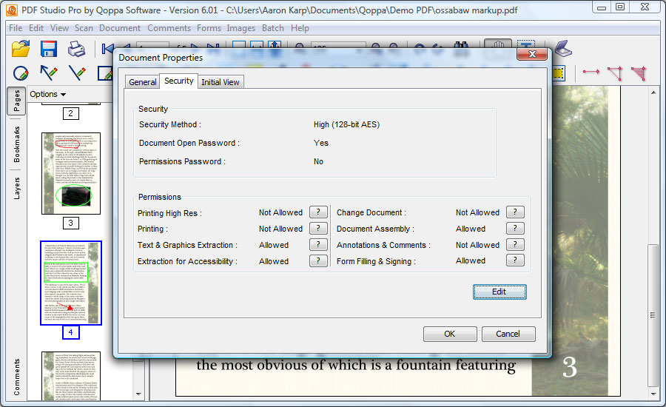
Task: Open the Help menu
Action: tap(300, 28)
